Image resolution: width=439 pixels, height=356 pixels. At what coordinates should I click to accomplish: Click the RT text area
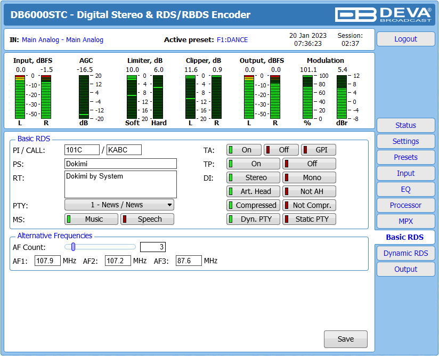point(120,184)
